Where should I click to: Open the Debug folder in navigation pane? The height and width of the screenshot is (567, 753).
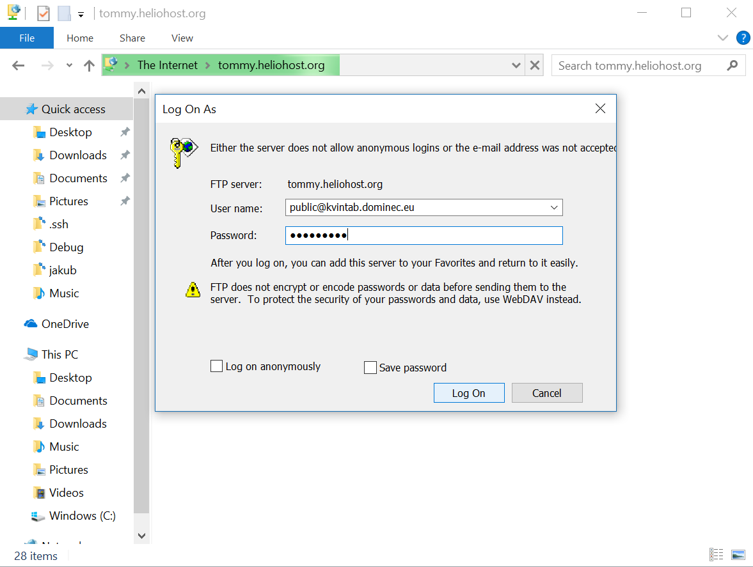(x=67, y=247)
